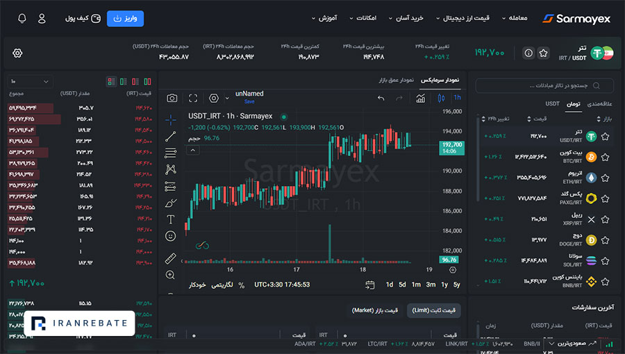This screenshot has width=625, height=354.
Task: Open trading page settings gear
Action: [x=17, y=53]
